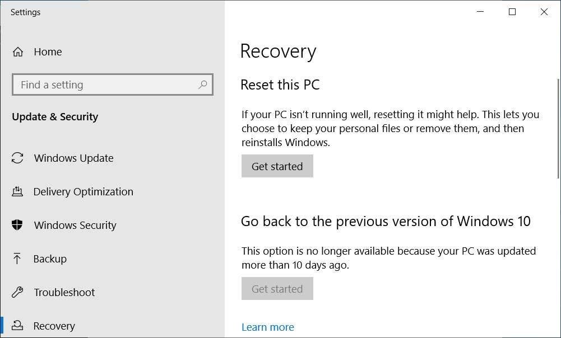Click the Windows Update circular arrows icon
The height and width of the screenshot is (338, 561).
click(17, 158)
